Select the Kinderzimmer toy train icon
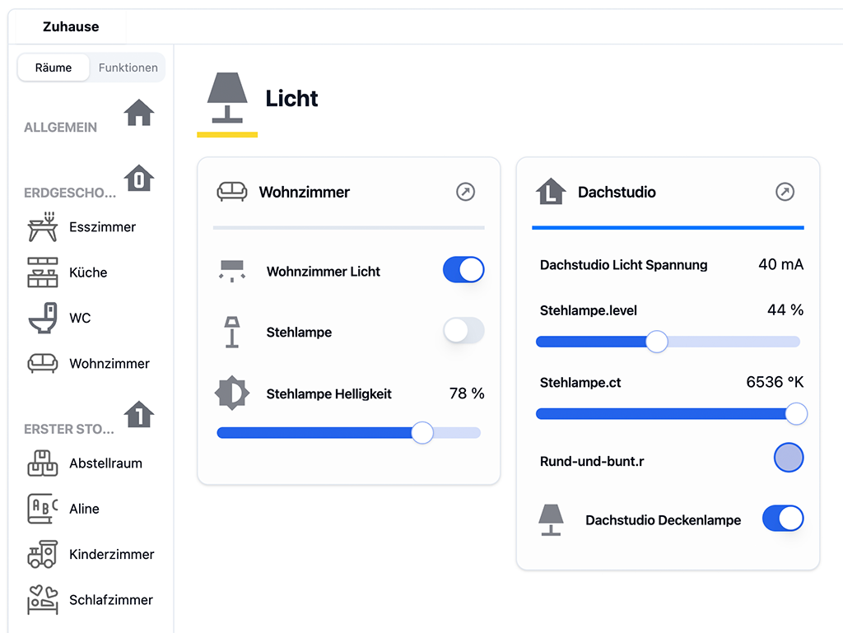 coord(41,554)
